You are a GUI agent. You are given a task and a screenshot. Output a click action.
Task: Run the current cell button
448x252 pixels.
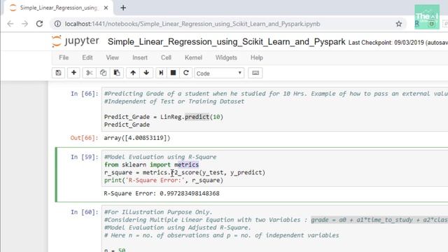coord(161,73)
